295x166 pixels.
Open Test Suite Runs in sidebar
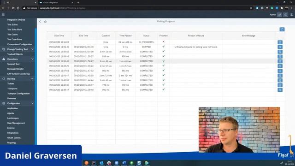15,30
